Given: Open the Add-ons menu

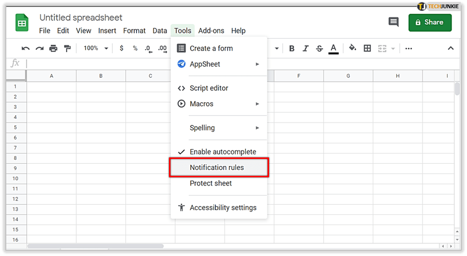Looking at the screenshot, I should (211, 30).
